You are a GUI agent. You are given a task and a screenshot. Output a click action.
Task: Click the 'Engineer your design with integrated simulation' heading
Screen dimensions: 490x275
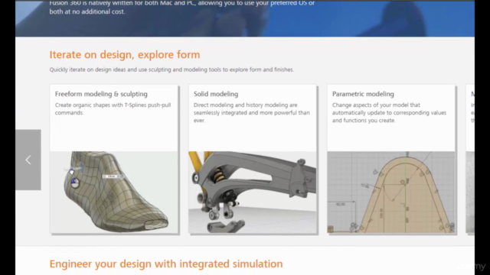click(x=166, y=264)
